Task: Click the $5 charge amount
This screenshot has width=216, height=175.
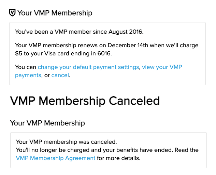Action: [19, 53]
